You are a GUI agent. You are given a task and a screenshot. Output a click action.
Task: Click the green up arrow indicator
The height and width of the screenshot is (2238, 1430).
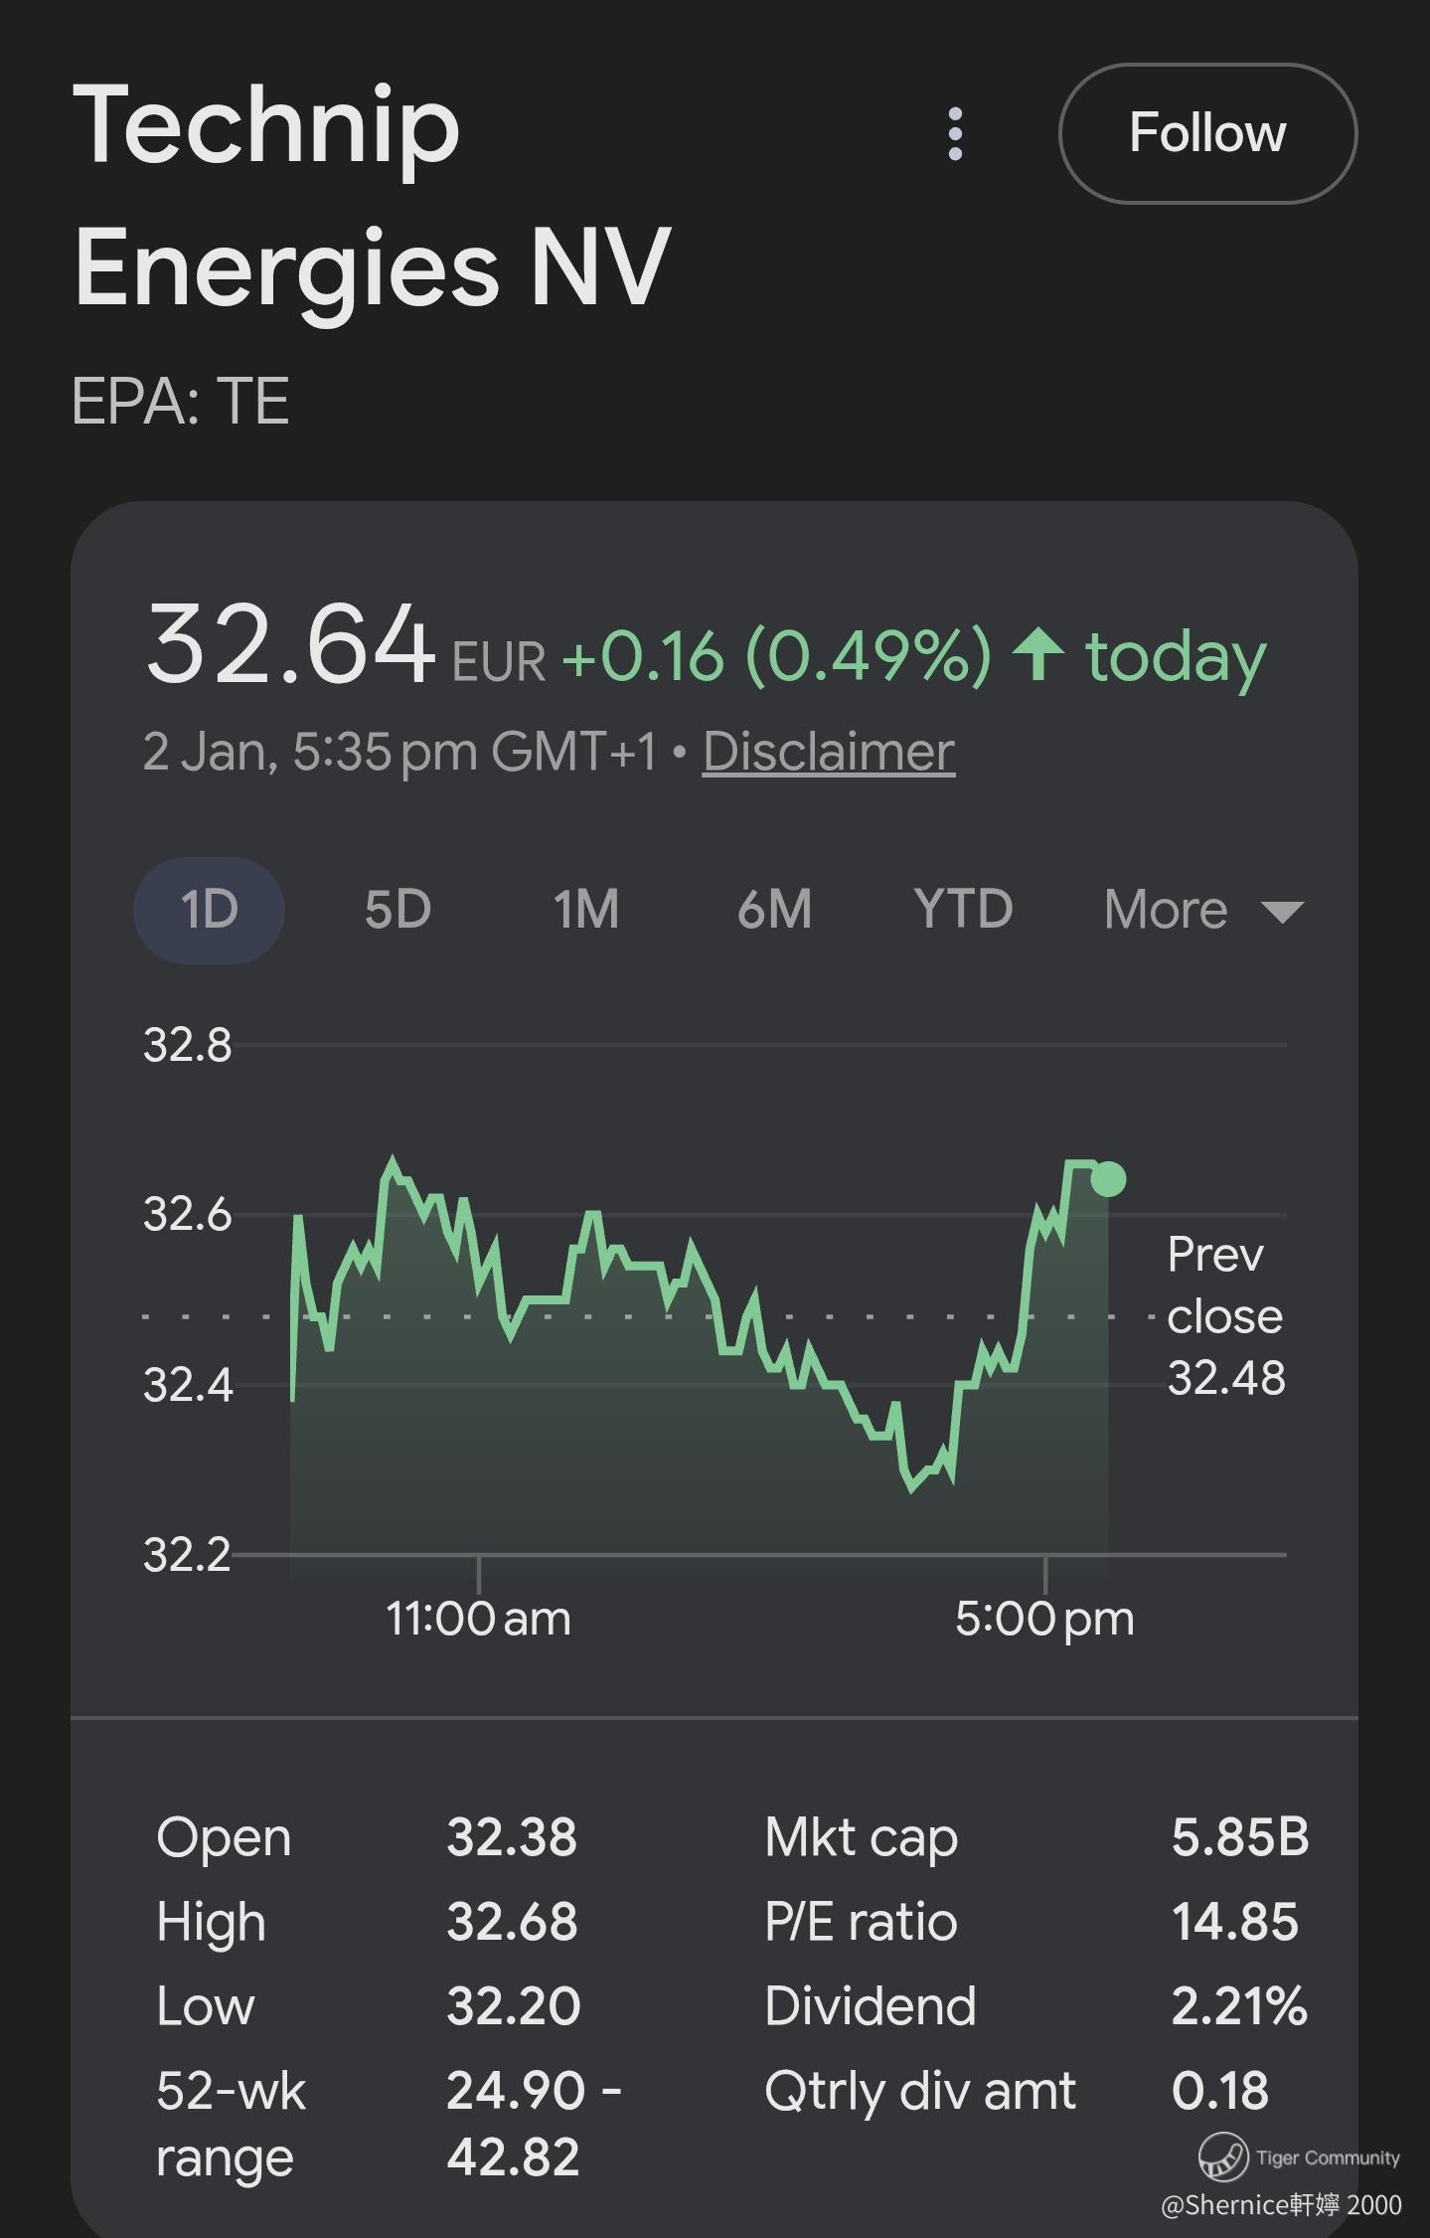click(1038, 655)
